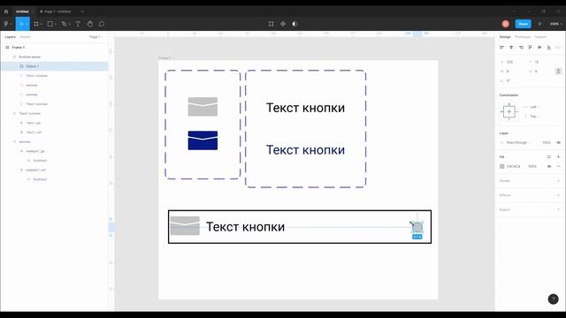
Task: Edit the layer opacity percentage field
Action: [547, 142]
